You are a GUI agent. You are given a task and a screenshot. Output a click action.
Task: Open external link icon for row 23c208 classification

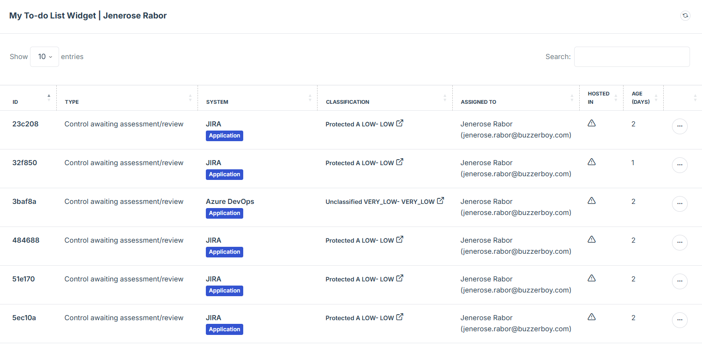(400, 123)
